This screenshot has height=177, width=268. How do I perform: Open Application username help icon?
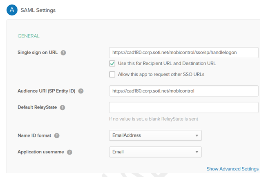coord(69,152)
